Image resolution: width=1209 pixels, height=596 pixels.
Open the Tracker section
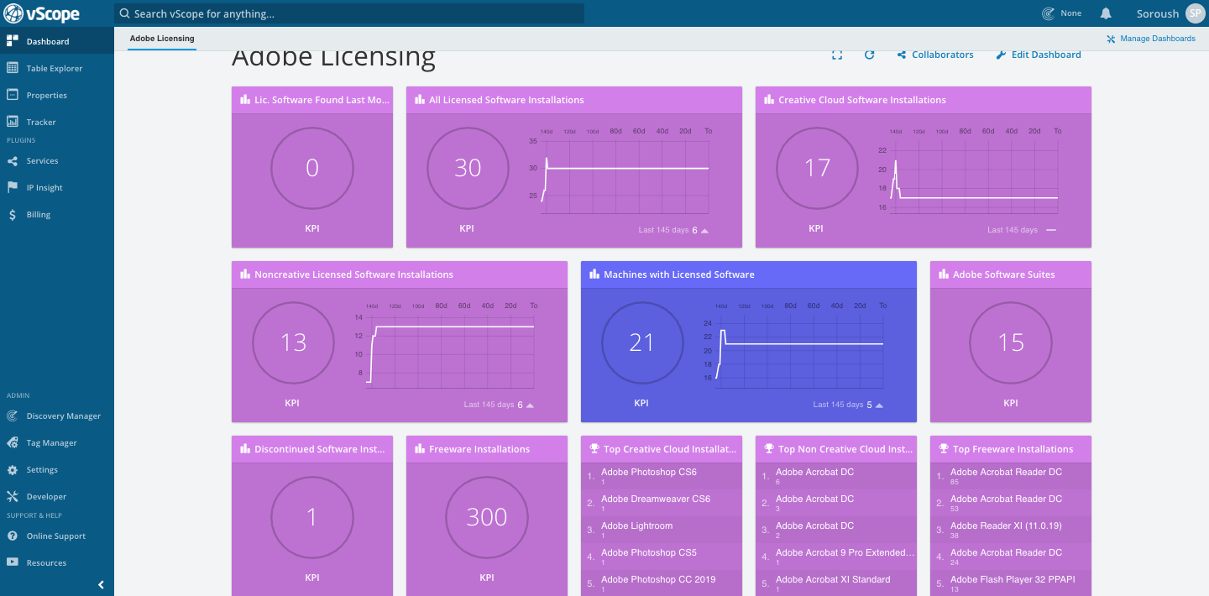pyautogui.click(x=57, y=122)
